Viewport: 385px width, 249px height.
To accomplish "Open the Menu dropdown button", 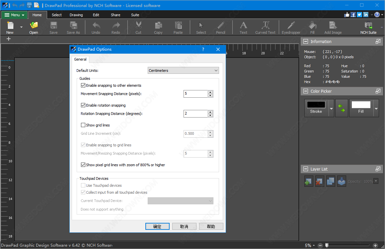I will (15, 15).
